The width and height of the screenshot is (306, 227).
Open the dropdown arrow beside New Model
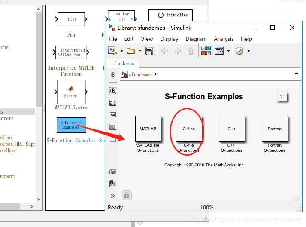(121, 51)
